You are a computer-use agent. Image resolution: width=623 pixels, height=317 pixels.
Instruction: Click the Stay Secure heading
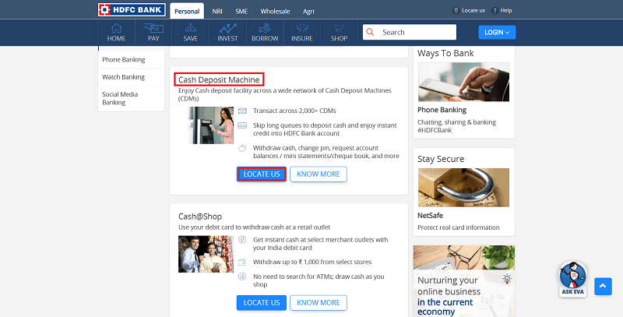[441, 159]
